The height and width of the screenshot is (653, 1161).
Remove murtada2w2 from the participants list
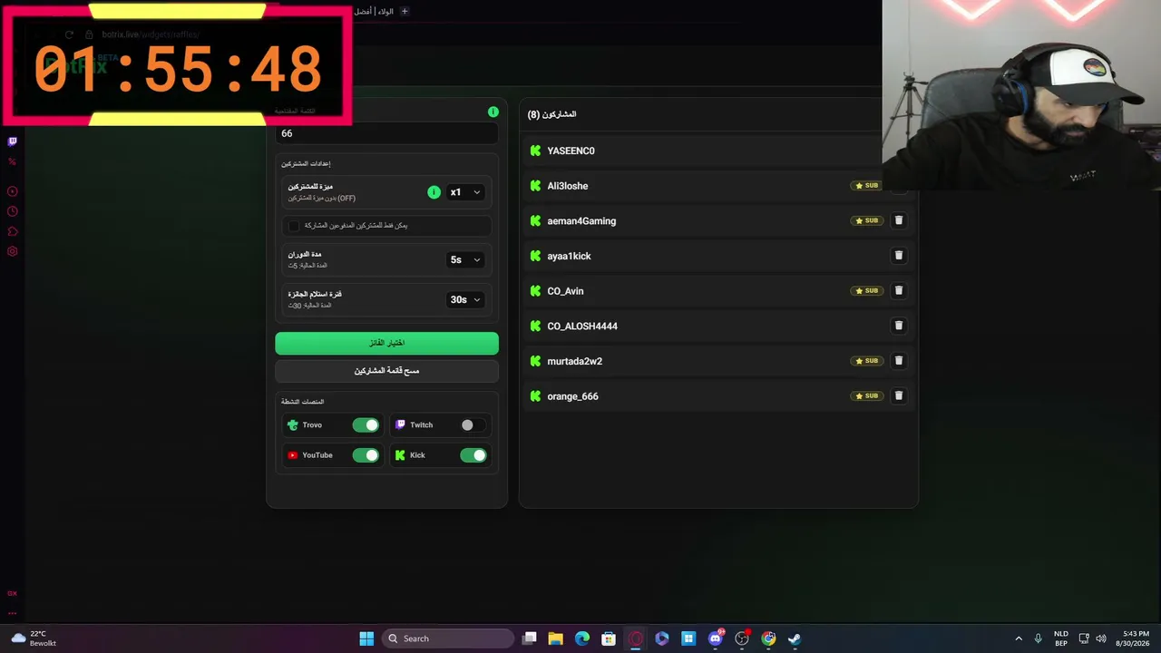pyautogui.click(x=899, y=361)
